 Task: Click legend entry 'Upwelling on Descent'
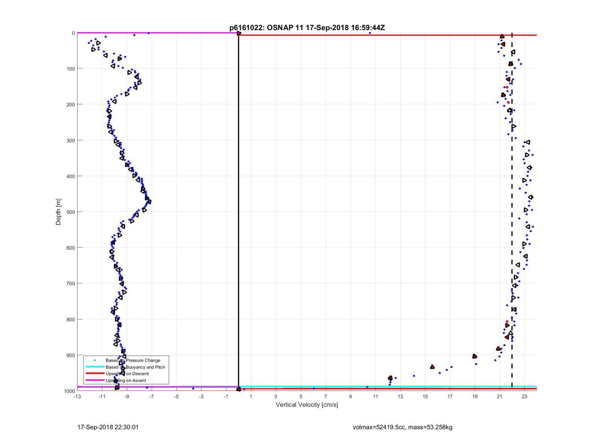pos(127,374)
